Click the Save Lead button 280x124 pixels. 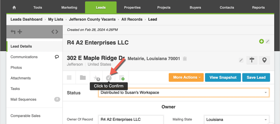[256, 77]
